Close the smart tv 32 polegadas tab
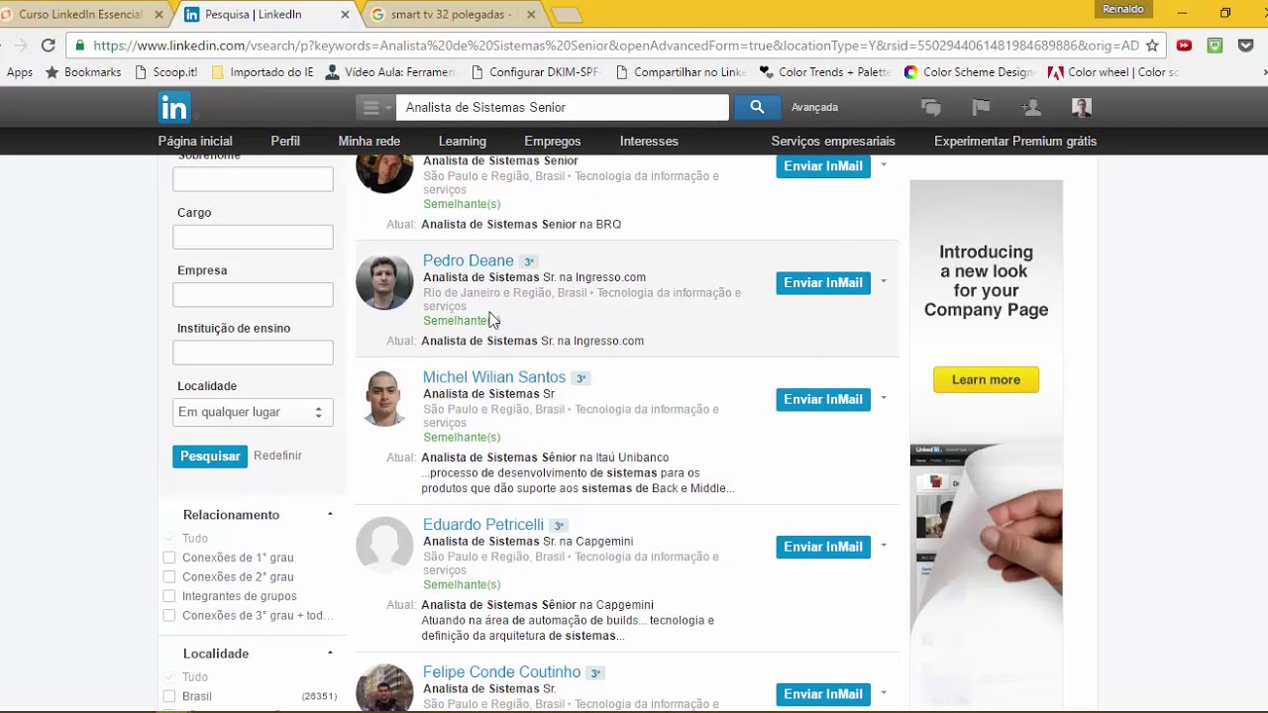1268x713 pixels. pyautogui.click(x=532, y=15)
